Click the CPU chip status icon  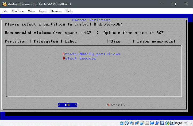162,123
